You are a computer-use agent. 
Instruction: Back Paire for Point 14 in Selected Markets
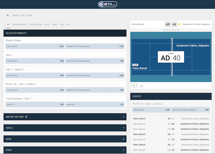tap(35, 90)
